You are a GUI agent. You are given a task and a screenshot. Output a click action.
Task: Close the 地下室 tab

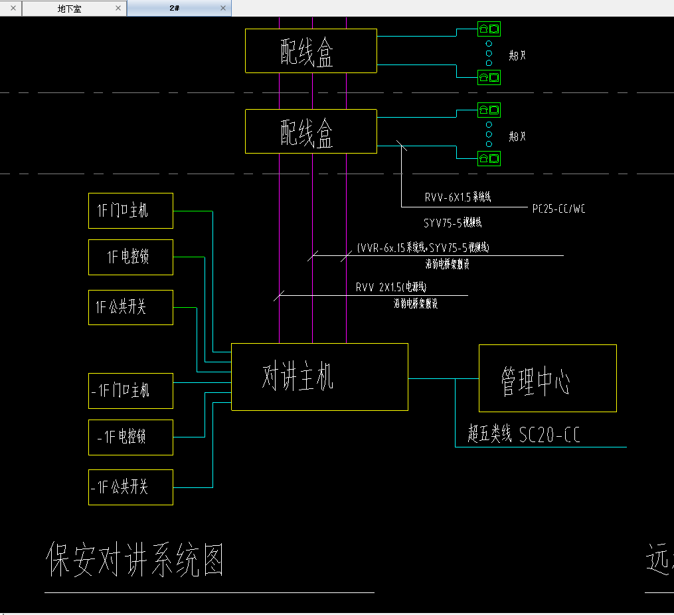[x=118, y=8]
